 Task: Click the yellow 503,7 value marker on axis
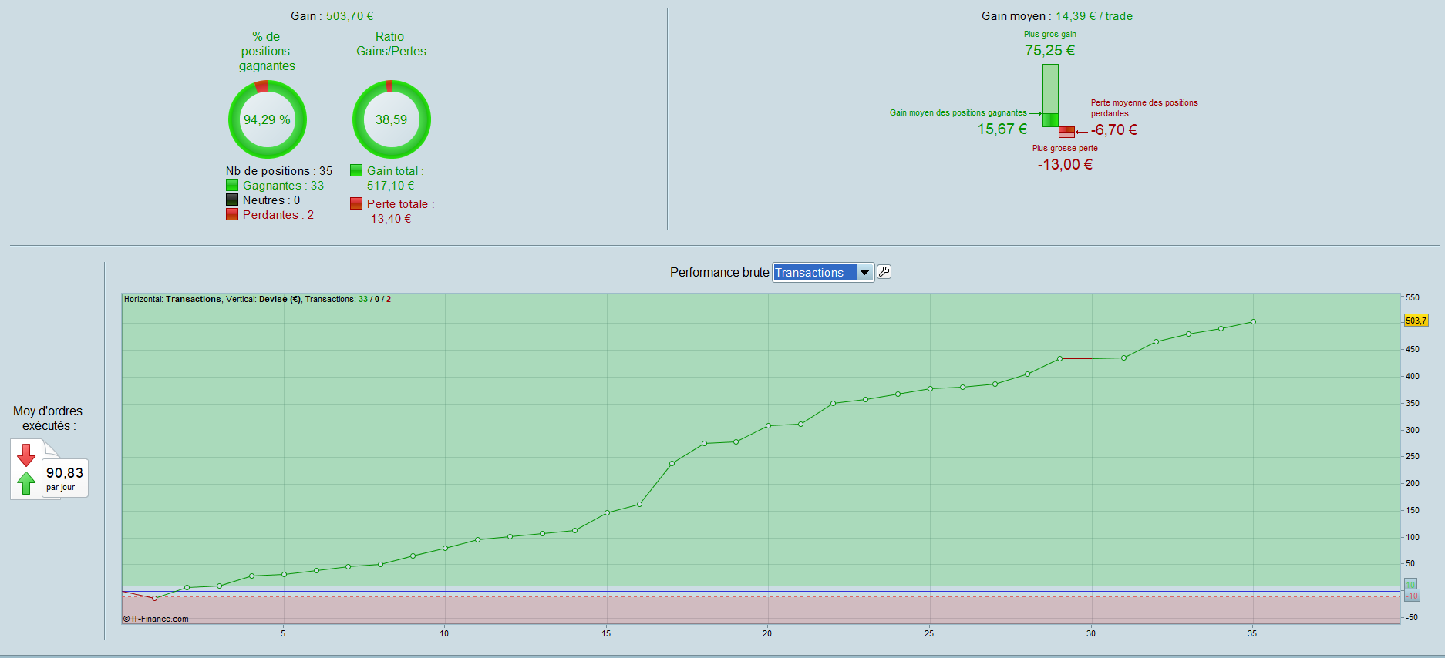pyautogui.click(x=1416, y=321)
